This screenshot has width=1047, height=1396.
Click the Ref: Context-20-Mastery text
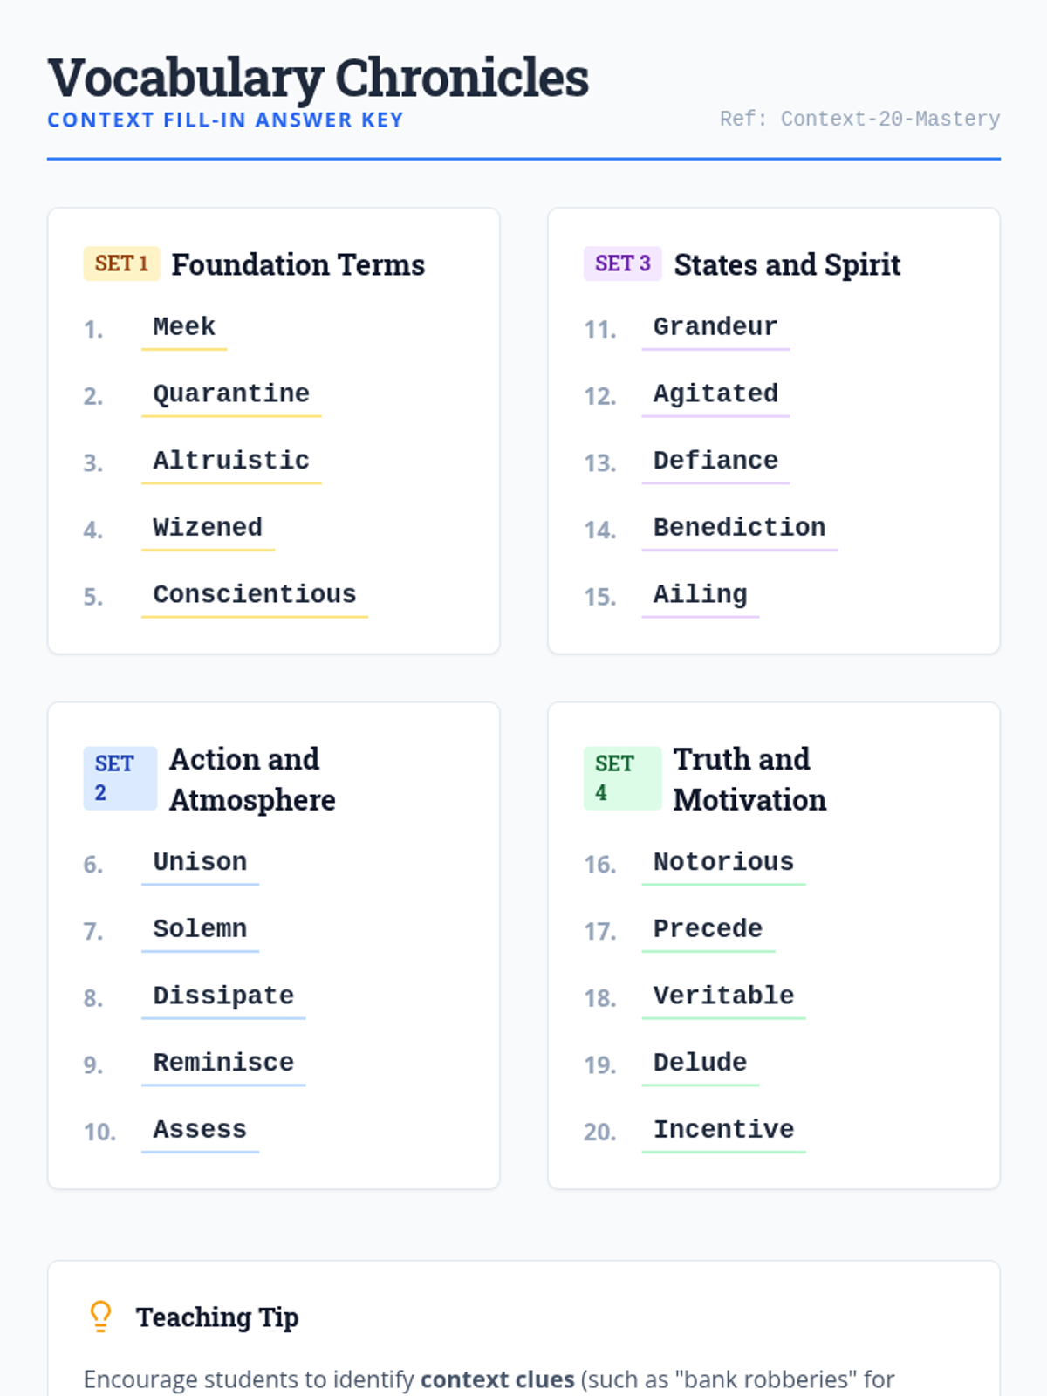coord(859,119)
